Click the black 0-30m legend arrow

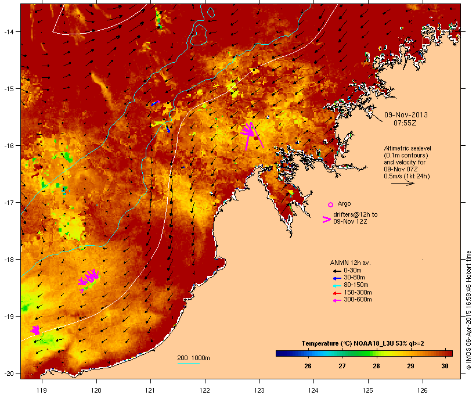(337, 271)
